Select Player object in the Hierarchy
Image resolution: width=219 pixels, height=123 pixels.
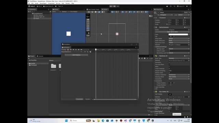pos(37,18)
